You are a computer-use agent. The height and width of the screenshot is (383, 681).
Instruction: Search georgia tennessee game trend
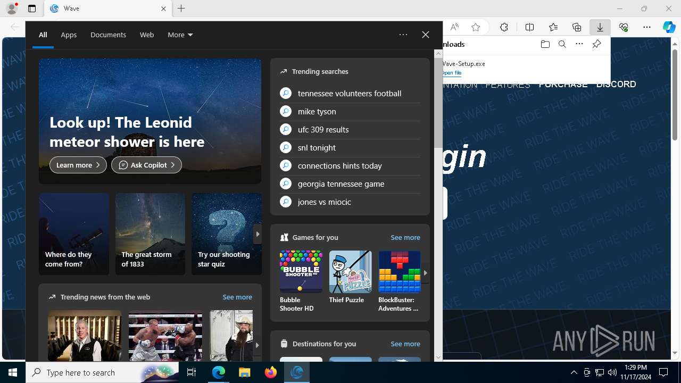coord(350,184)
